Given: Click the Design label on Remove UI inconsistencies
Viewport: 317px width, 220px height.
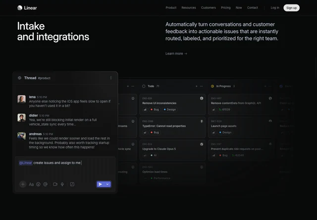Looking at the screenshot, I should 169,110.
